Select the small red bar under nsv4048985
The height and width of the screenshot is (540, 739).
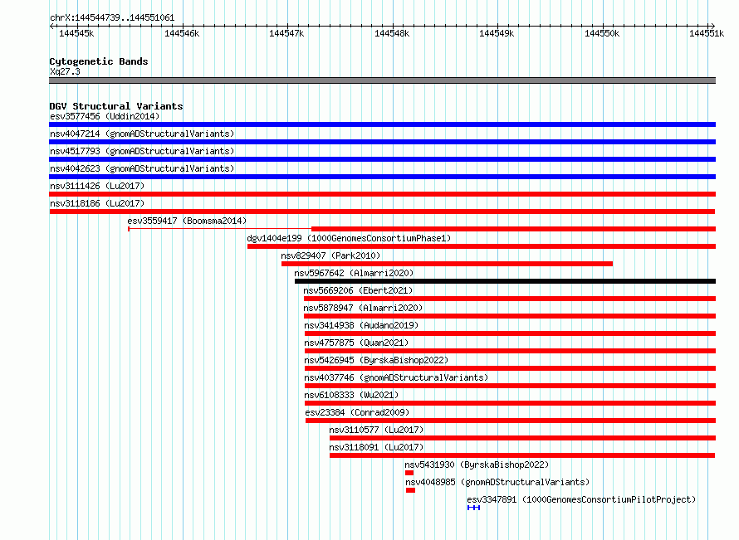[x=410, y=490]
